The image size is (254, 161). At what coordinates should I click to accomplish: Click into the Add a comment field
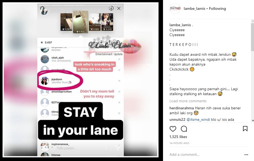[206, 154]
